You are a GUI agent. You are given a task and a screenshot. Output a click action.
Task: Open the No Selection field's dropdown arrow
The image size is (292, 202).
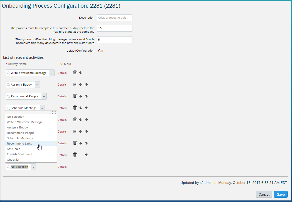34,167
